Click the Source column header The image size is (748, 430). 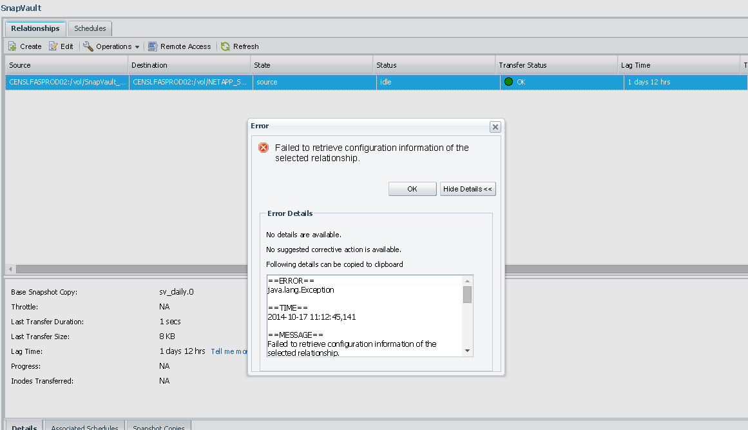click(x=20, y=65)
